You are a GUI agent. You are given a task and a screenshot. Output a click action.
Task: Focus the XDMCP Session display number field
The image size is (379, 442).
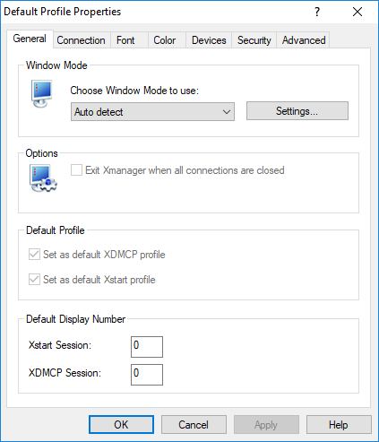pyautogui.click(x=147, y=375)
